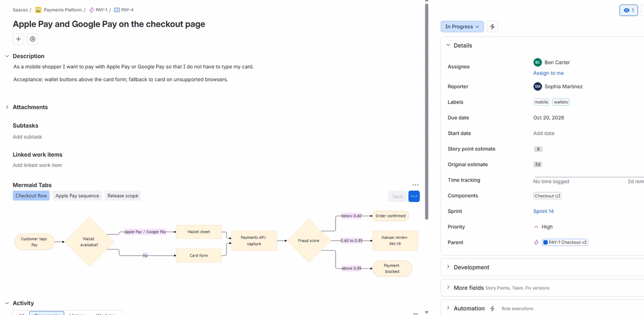This screenshot has width=644, height=315.
Task: Switch to the Checkout flow tab
Action: pos(31,196)
